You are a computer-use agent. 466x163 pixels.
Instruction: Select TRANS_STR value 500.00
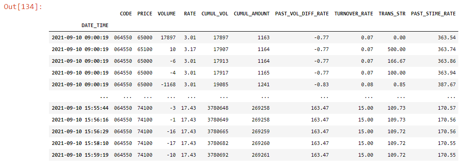pos(396,49)
